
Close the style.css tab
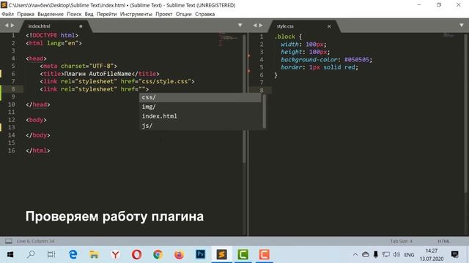pyautogui.click(x=329, y=26)
